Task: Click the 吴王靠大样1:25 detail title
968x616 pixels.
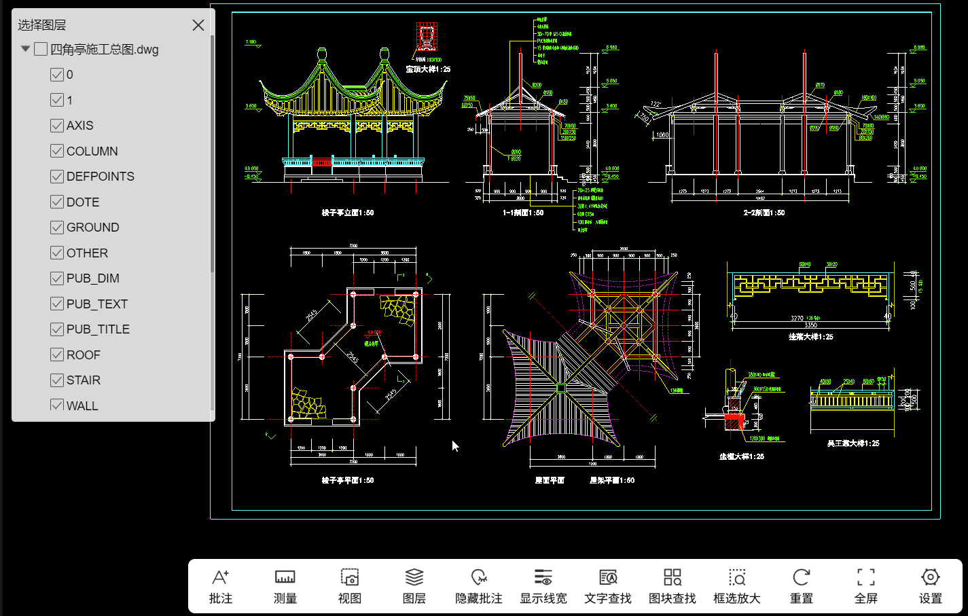Action: pyautogui.click(x=853, y=443)
